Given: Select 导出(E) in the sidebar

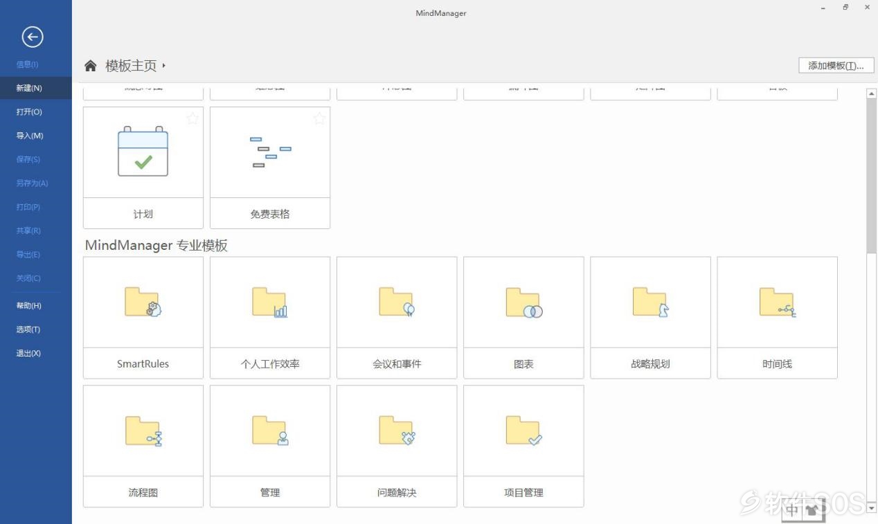Looking at the screenshot, I should point(36,254).
